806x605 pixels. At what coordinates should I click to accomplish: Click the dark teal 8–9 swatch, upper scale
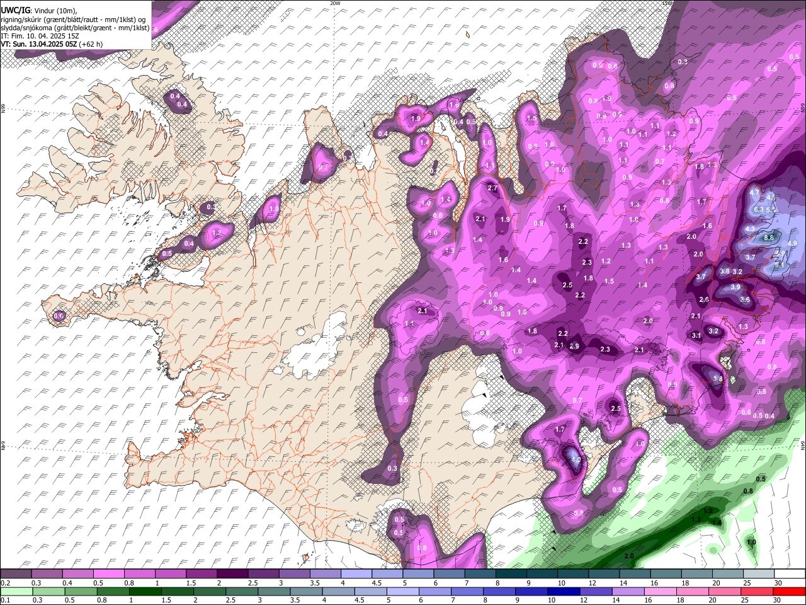tap(511, 574)
